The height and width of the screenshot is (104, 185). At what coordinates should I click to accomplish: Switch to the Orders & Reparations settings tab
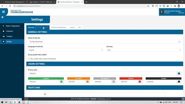tap(59, 27)
